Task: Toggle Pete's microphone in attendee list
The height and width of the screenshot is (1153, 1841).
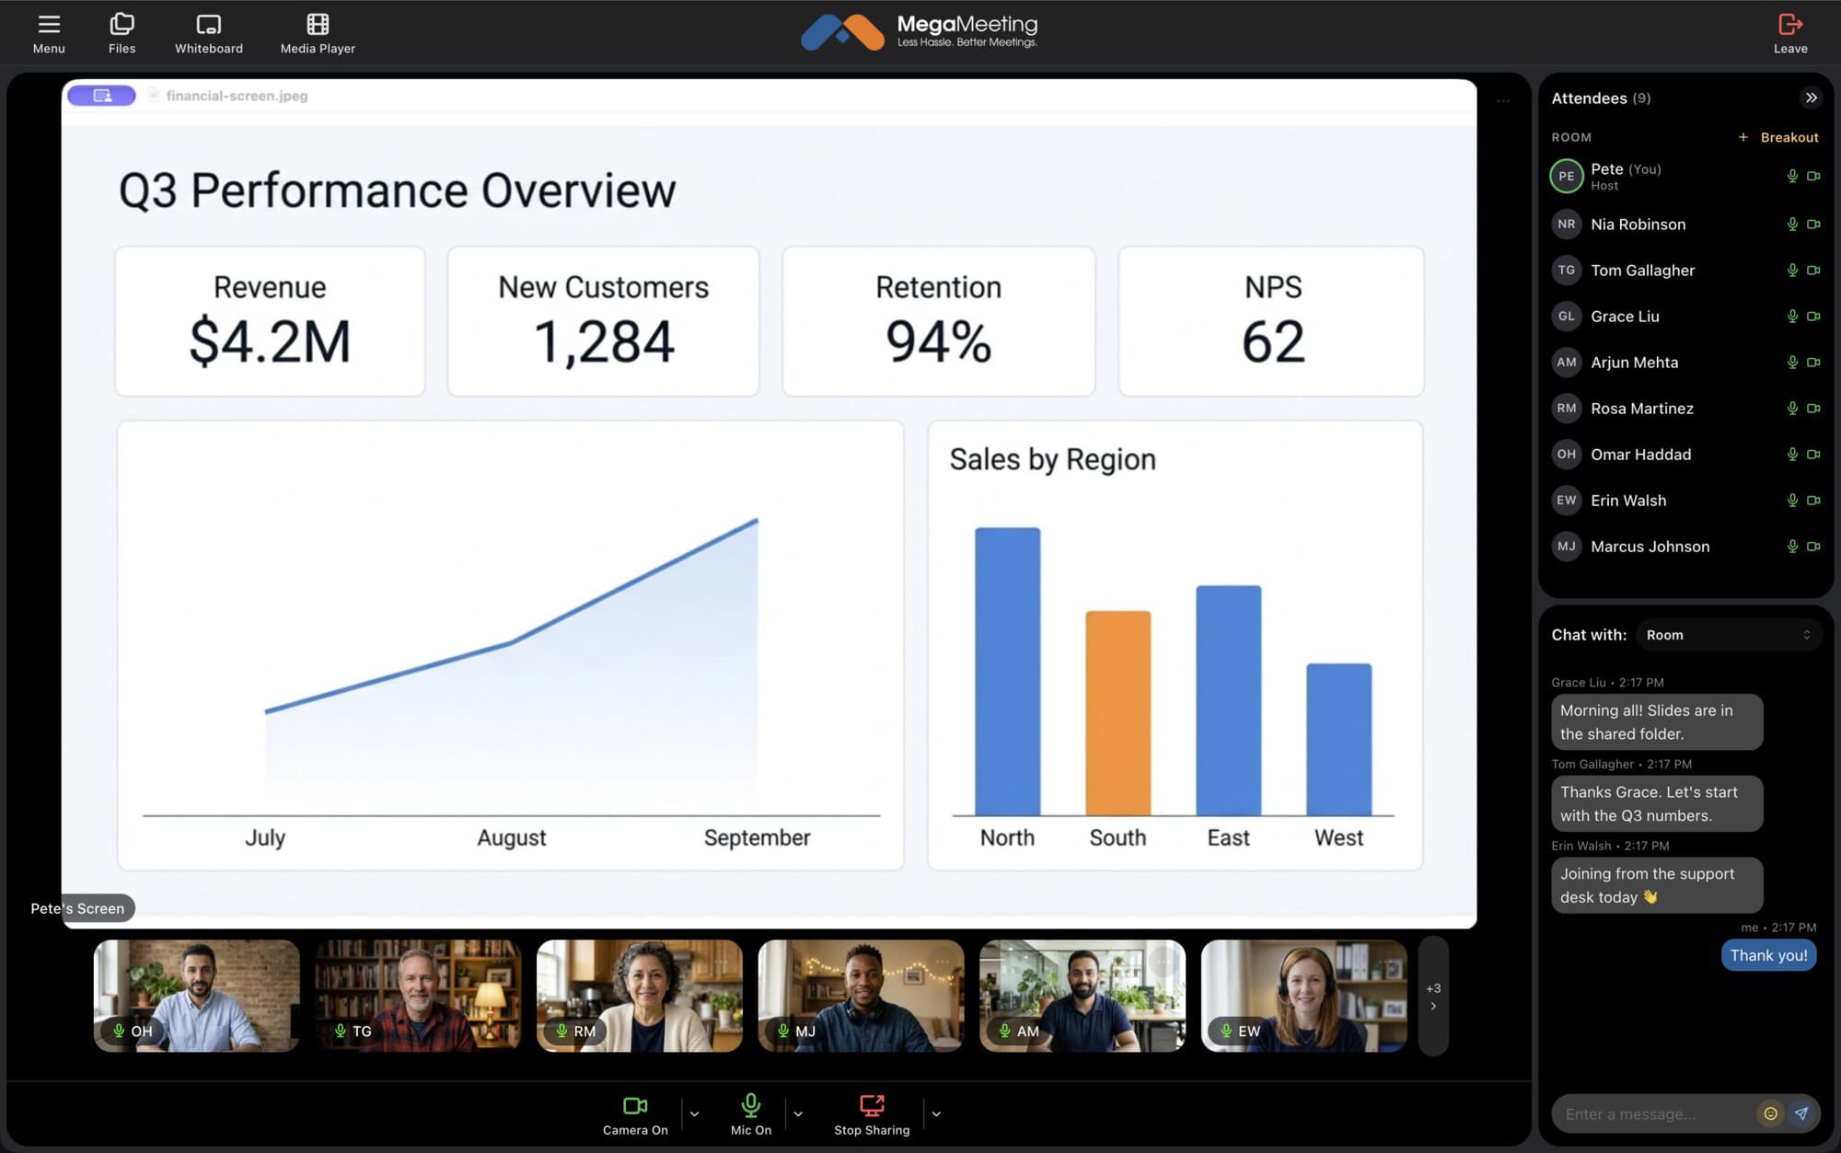Action: [1792, 176]
